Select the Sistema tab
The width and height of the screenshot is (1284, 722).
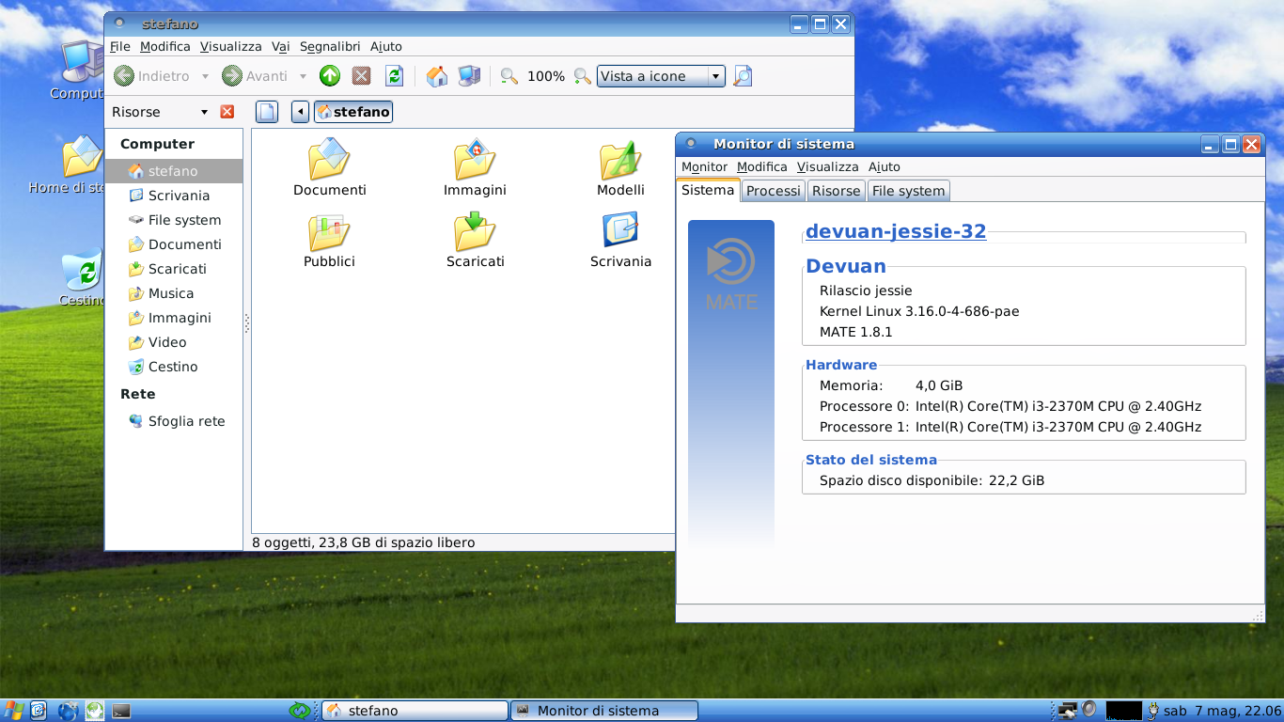(x=708, y=190)
